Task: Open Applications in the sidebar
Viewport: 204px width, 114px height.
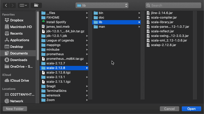Action: pos(19,40)
